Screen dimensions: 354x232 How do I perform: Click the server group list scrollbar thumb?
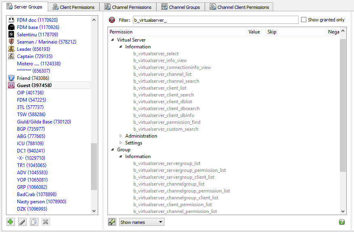click(94, 166)
